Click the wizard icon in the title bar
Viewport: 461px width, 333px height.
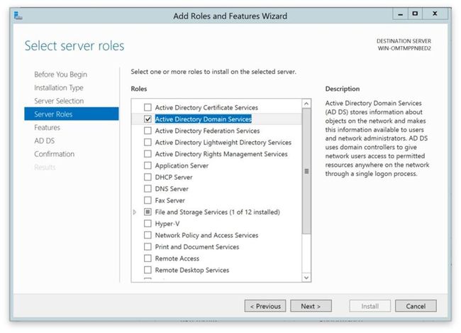click(18, 16)
